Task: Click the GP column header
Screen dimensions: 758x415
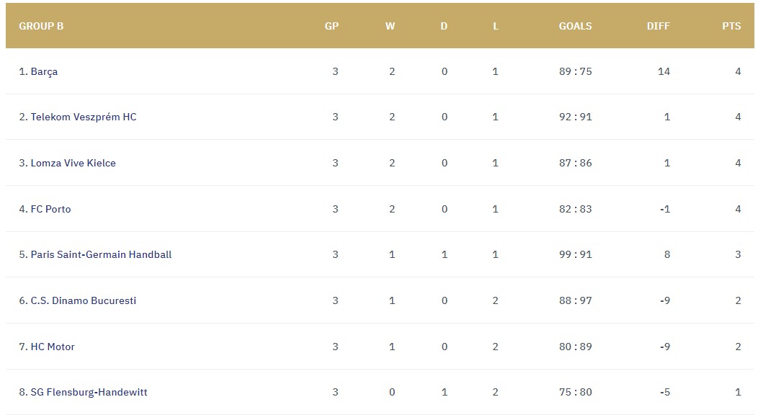Action: pyautogui.click(x=331, y=26)
